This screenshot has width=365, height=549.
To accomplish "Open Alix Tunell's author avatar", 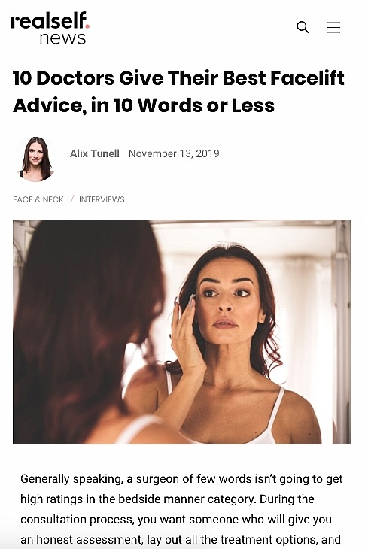I will coord(35,159).
